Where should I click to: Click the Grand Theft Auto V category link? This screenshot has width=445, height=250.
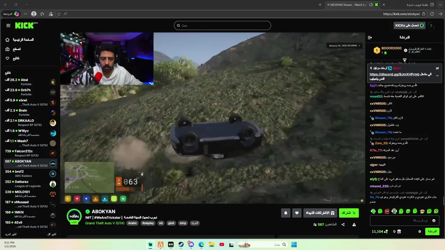[105, 223]
